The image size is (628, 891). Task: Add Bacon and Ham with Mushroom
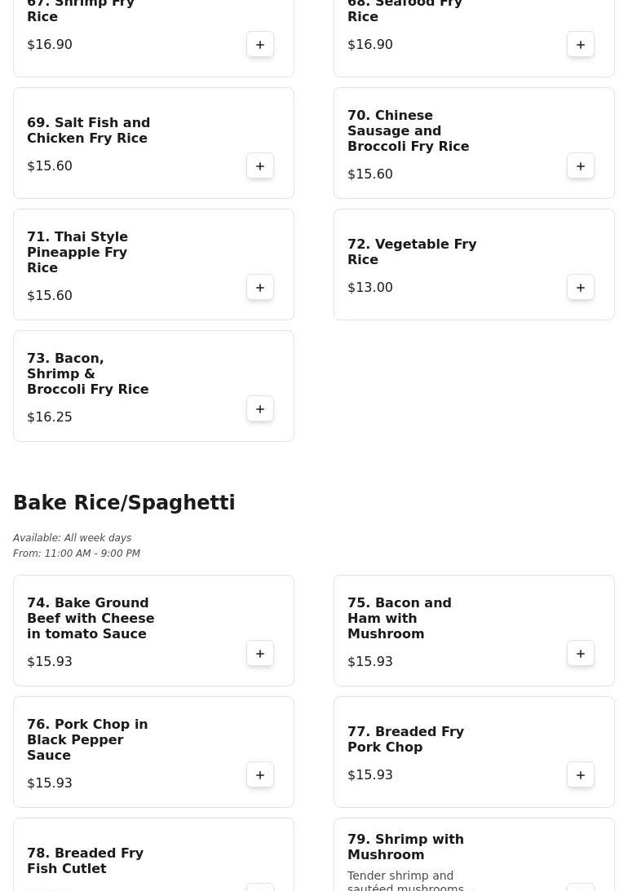click(581, 654)
